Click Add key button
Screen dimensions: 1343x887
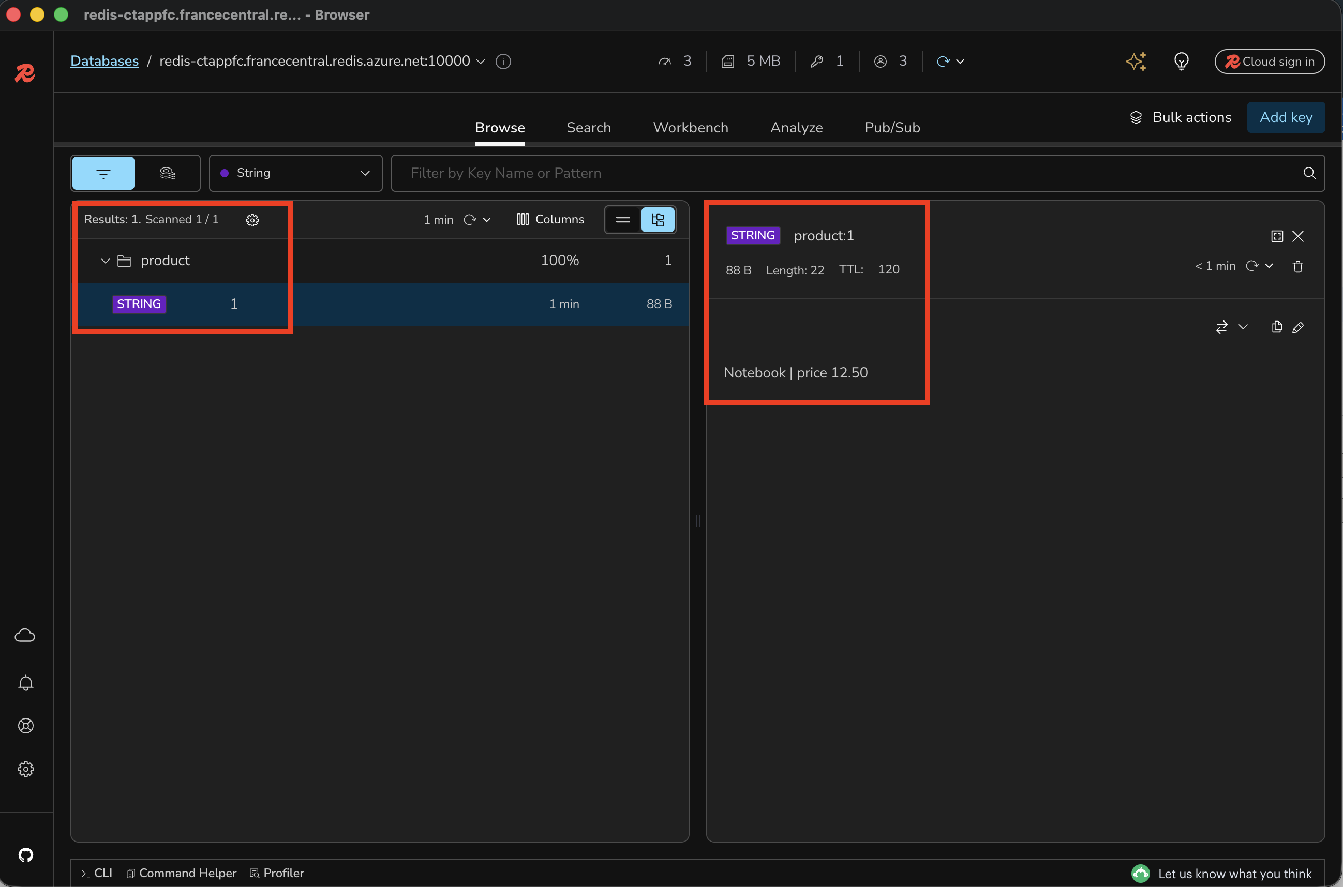pos(1285,117)
